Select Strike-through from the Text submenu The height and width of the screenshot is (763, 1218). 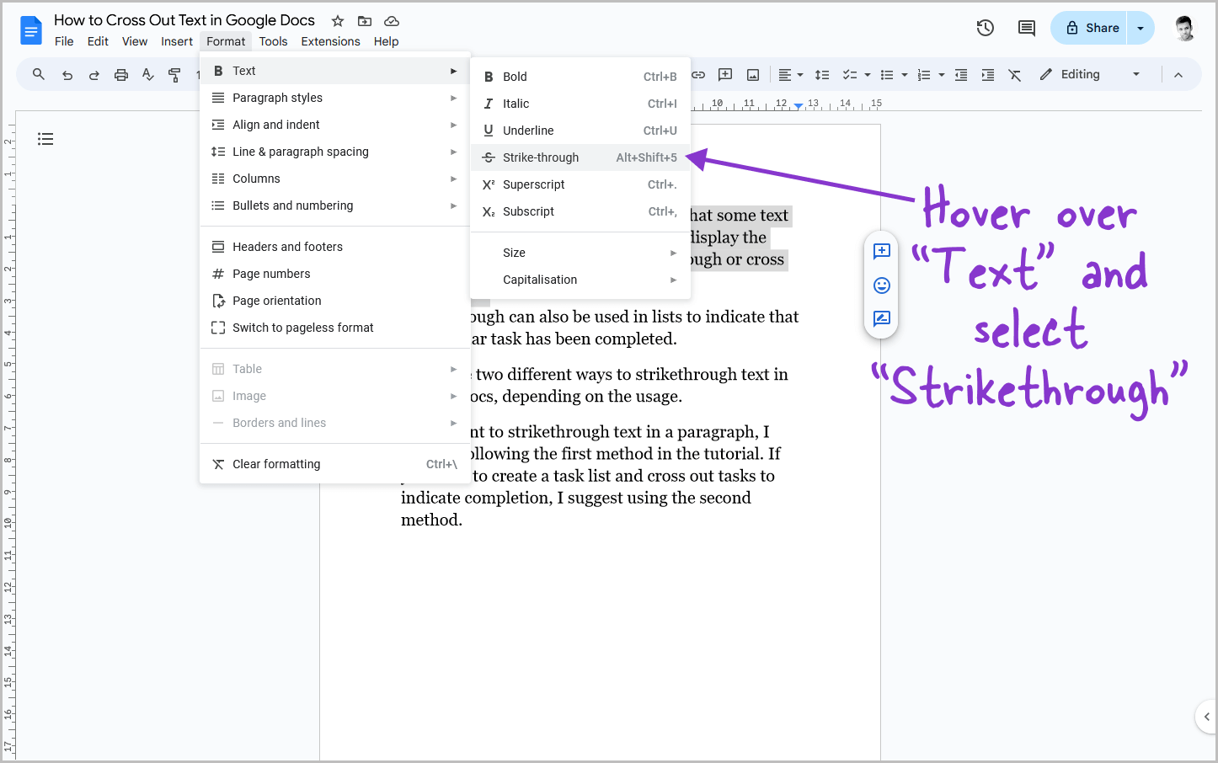tap(580, 157)
